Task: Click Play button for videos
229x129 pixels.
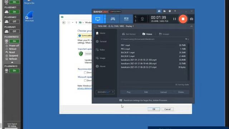Action: [128, 92]
